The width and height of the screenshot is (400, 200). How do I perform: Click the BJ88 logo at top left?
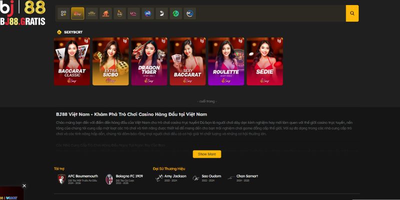tap(22, 12)
